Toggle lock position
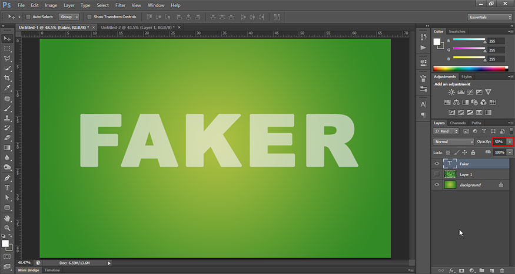 (465, 153)
